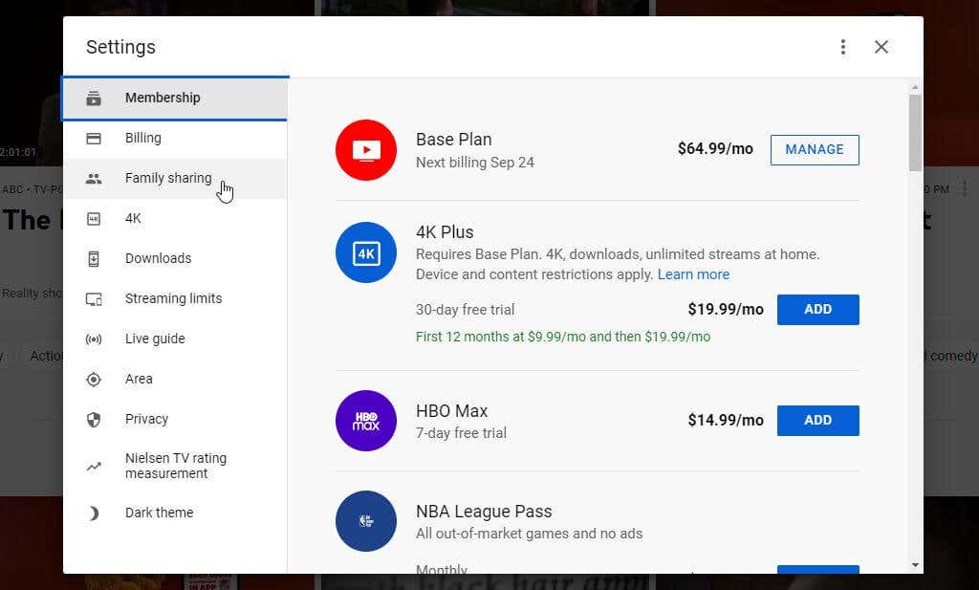This screenshot has width=979, height=590.
Task: Click the Privacy shield icon
Action: (x=94, y=419)
